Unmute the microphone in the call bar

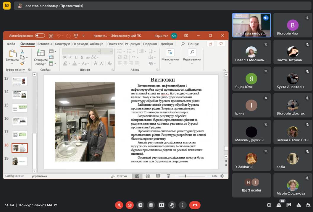[119, 205]
